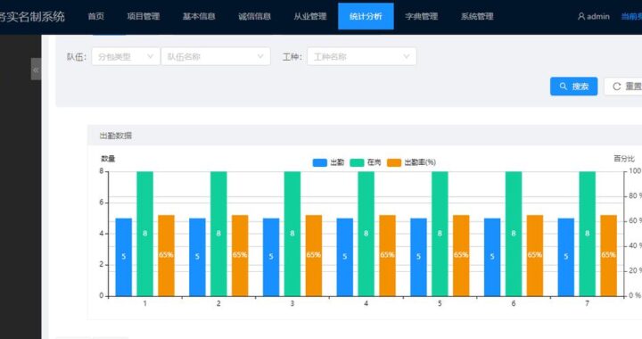The height and width of the screenshot is (339, 642).
Task: Click 数量 axis title
Action: tap(108, 159)
